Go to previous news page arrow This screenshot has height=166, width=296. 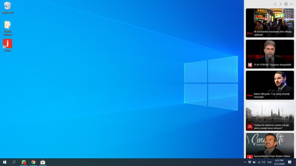tap(275, 4)
